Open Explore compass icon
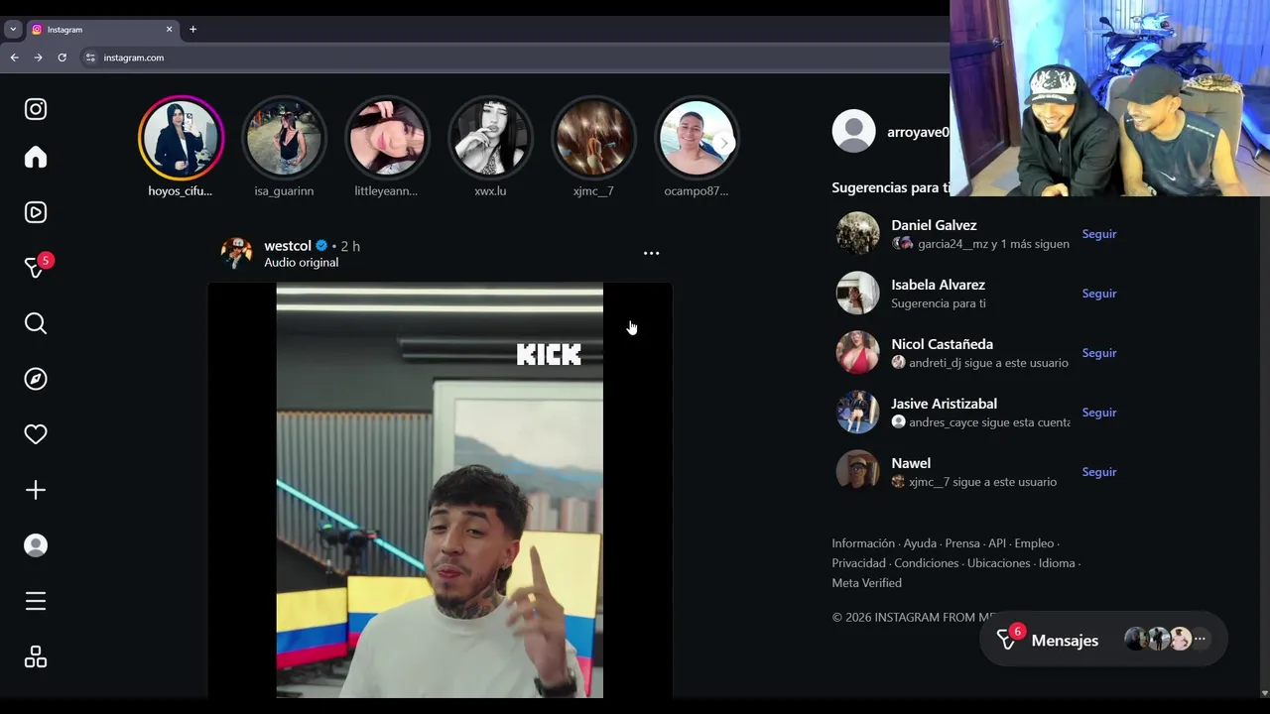Viewport: 1270px width, 714px height. coord(36,379)
